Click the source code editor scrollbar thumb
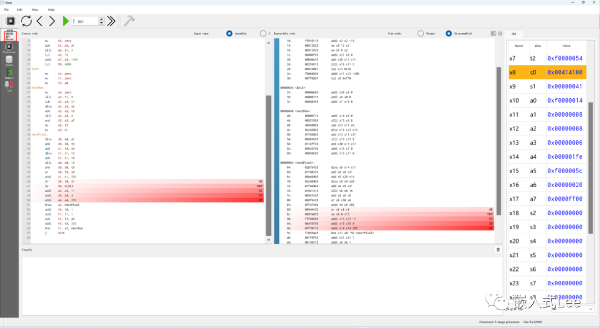The height and width of the screenshot is (328, 600). tap(268, 165)
